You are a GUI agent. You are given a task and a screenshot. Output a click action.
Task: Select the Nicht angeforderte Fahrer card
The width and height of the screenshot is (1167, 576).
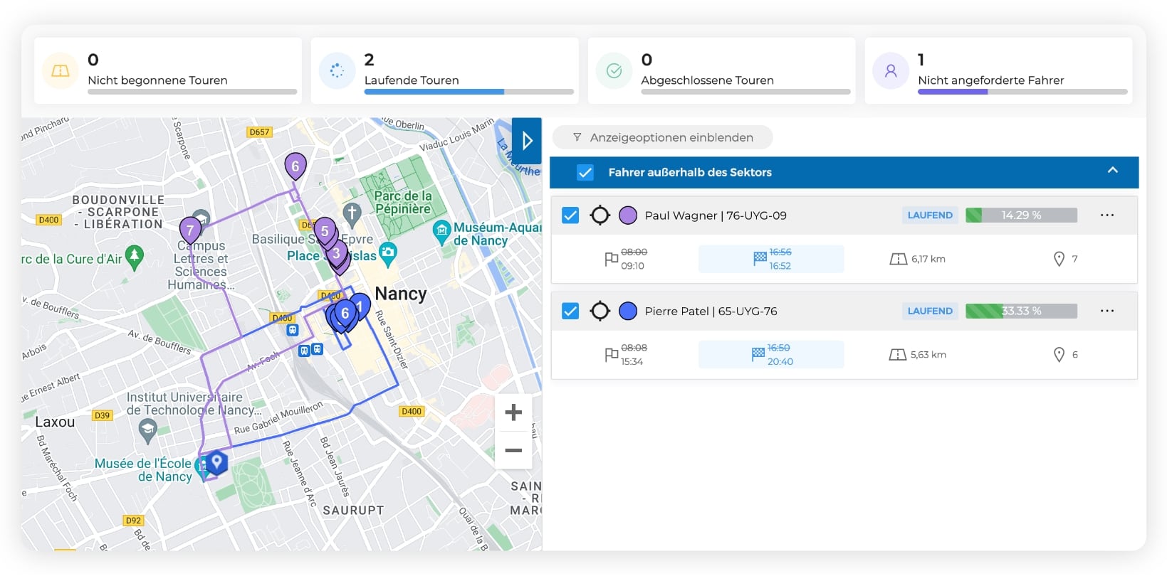point(998,71)
